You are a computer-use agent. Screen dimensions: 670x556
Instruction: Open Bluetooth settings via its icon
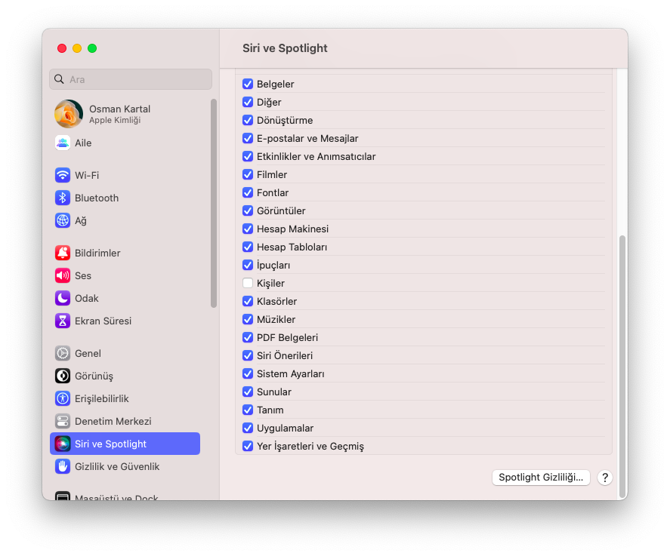pyautogui.click(x=63, y=198)
